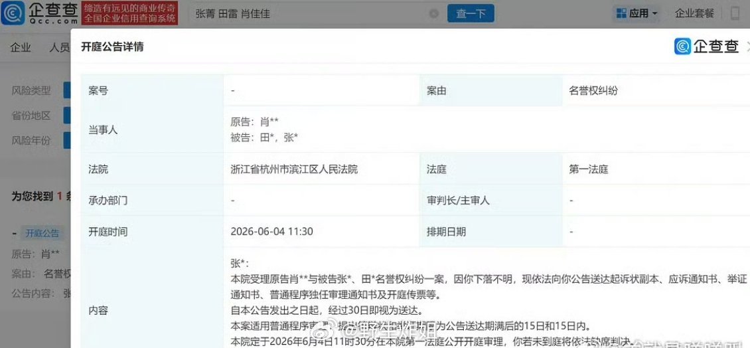Click the 被告：田*，张* party entry

click(264, 138)
